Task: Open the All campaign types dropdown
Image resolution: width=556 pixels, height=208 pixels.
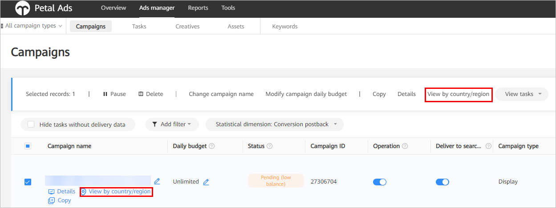Action: coord(33,26)
